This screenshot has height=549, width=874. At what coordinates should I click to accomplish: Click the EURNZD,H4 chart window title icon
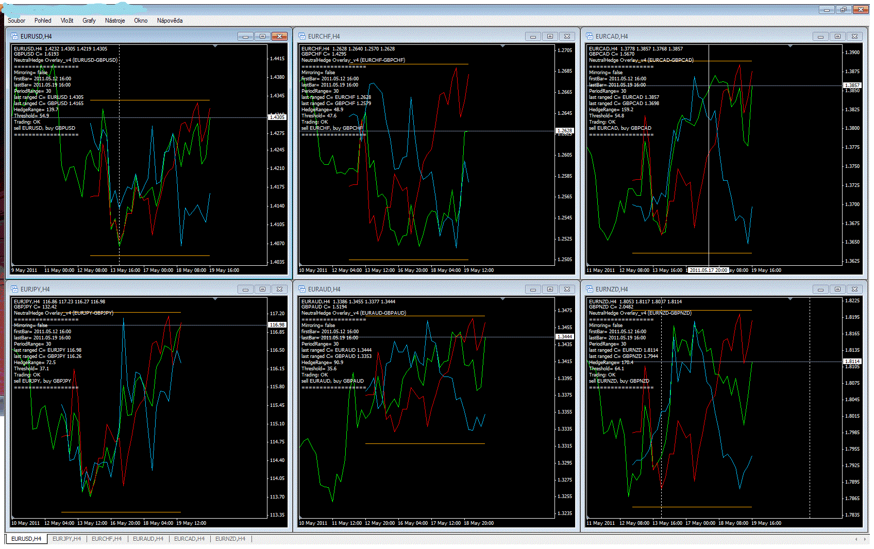(590, 289)
